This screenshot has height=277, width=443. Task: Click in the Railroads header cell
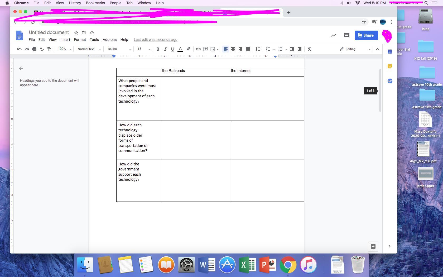click(x=196, y=72)
